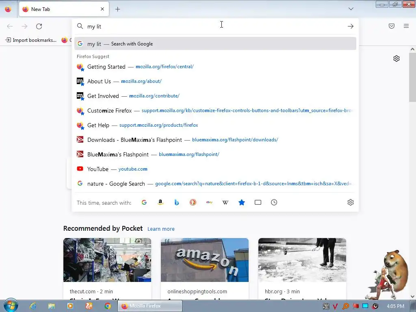
Task: Open nature - Google Search suggestion
Action: (215, 183)
